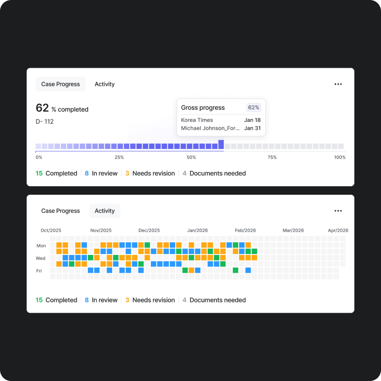Viewport: 381px width, 381px height.
Task: Click the 50% marker on progress axis
Action: 191,157
